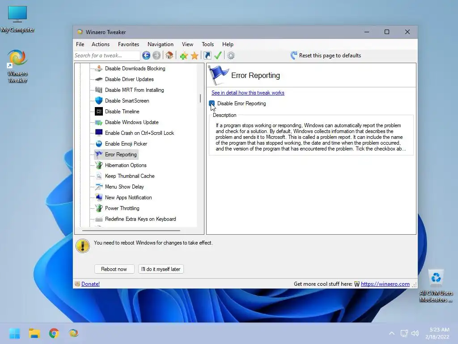This screenshot has width=458, height=344.
Task: Click Winaero Tweaker taskbar icon
Action: coord(73,333)
